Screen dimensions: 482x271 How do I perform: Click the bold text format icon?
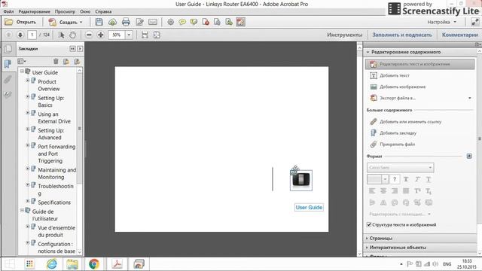tap(406, 179)
